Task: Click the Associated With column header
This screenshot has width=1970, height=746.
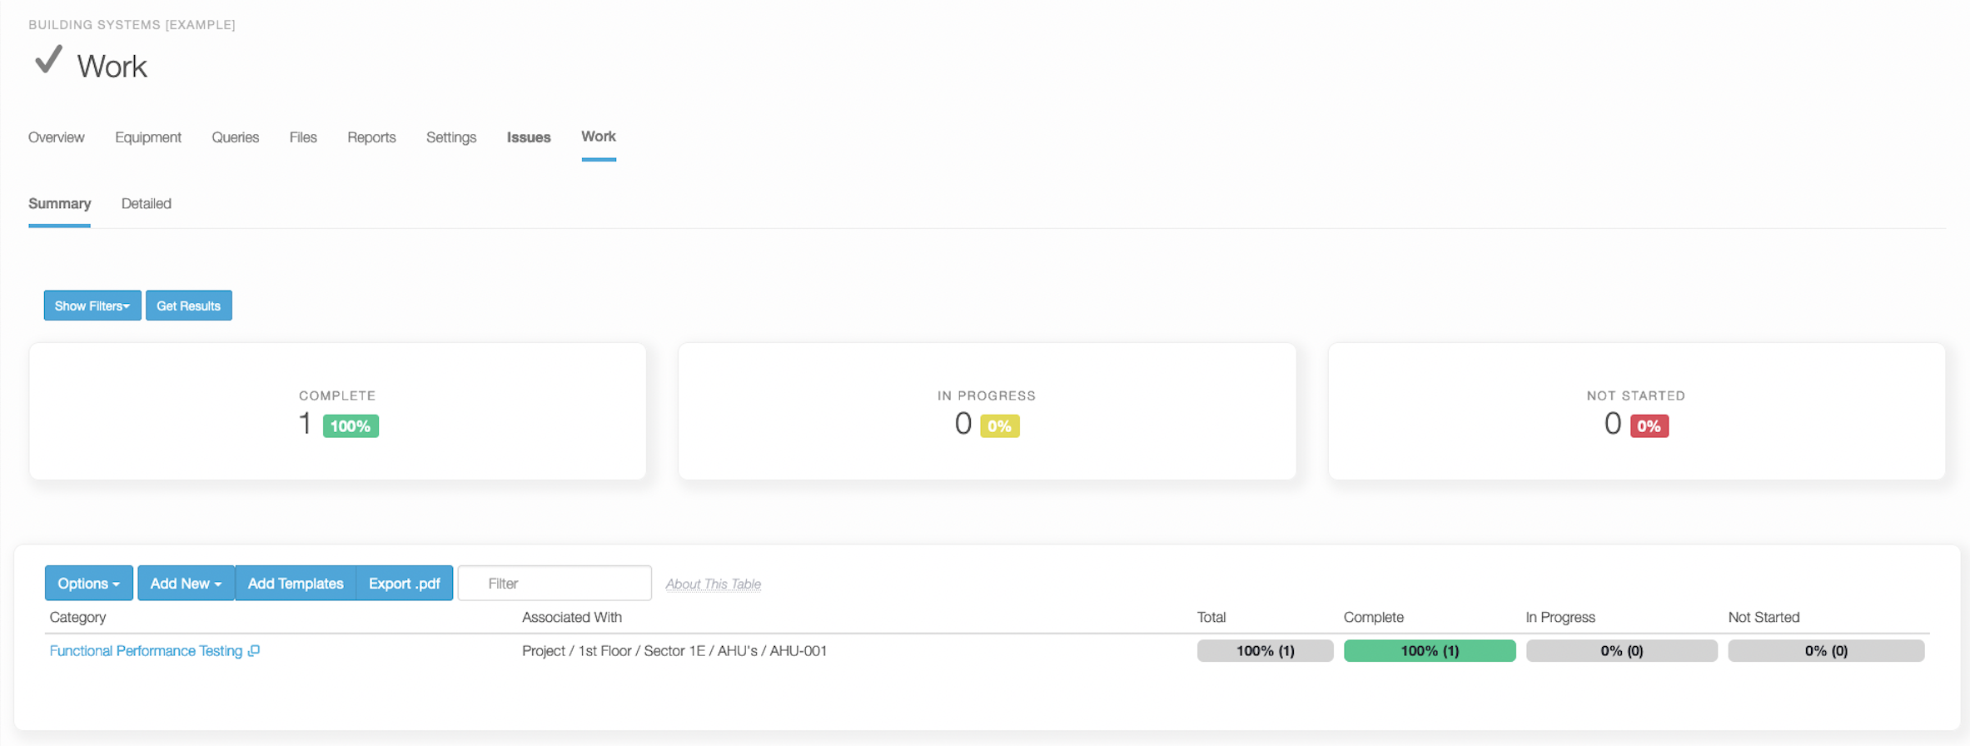Action: pos(572,618)
